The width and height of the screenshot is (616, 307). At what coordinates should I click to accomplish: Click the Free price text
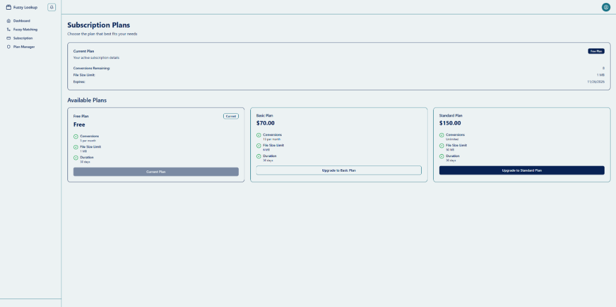(79, 125)
